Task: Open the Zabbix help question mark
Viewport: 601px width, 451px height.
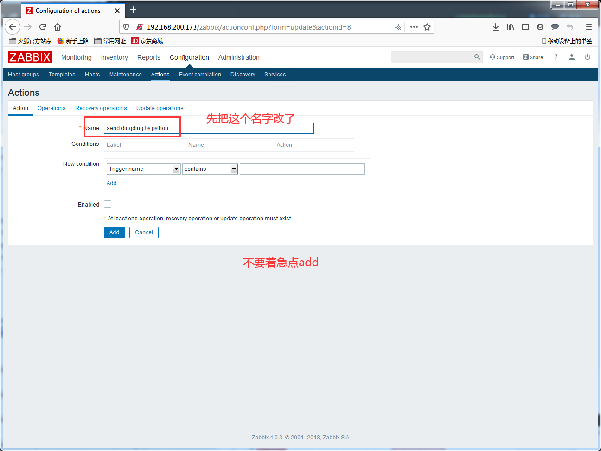Action: 556,57
